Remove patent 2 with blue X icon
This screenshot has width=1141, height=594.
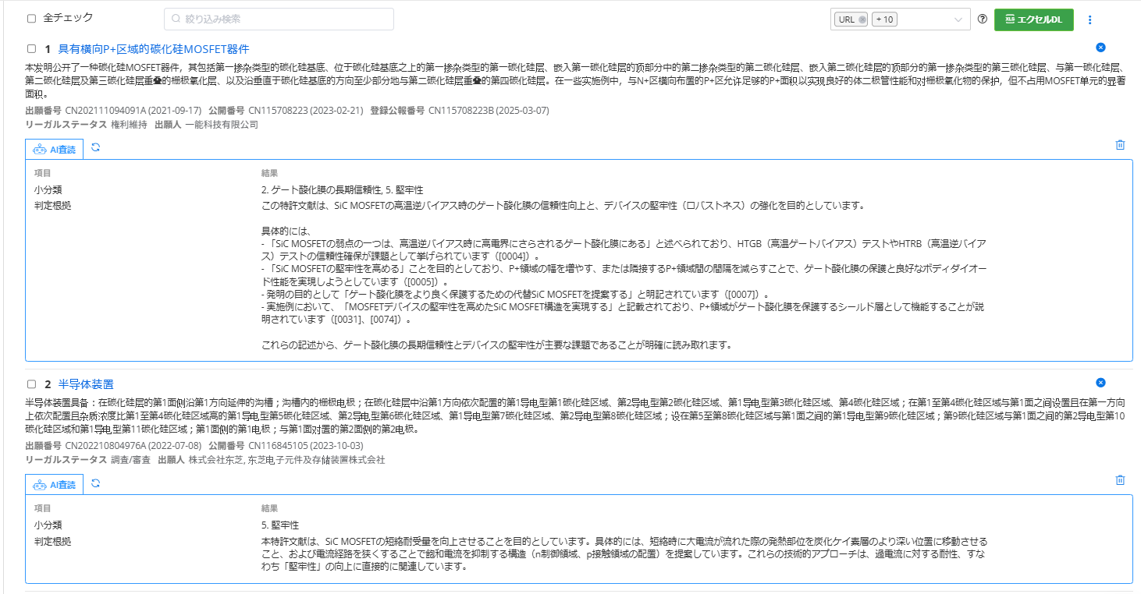coord(1100,383)
